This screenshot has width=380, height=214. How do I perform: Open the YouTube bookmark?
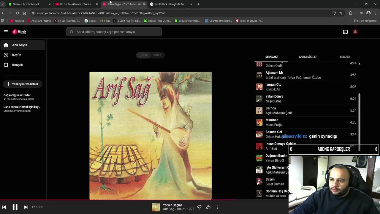click(x=17, y=21)
